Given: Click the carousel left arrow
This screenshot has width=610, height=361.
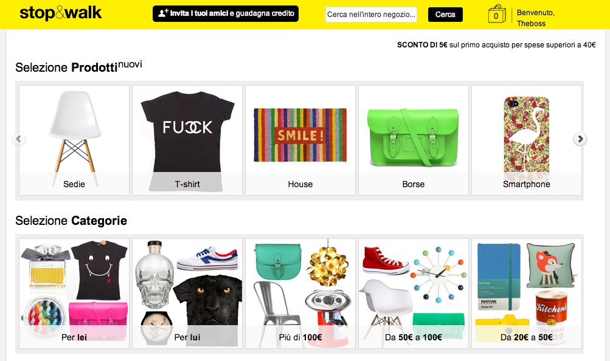Looking at the screenshot, I should pos(19,139).
